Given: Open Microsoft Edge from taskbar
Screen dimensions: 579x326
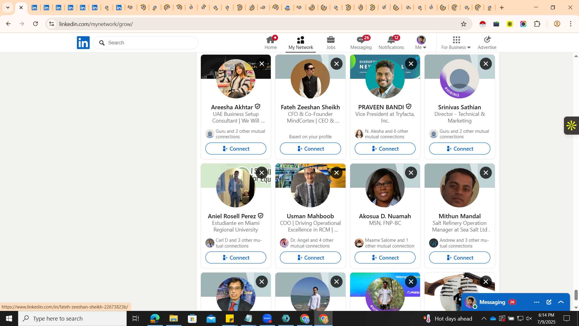Looking at the screenshot, I should tap(155, 318).
